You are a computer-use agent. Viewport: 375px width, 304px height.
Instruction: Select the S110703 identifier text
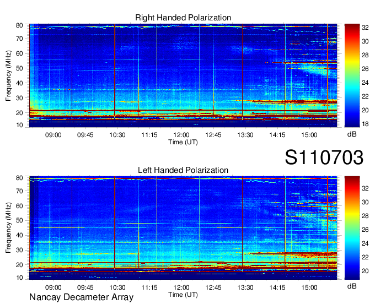click(x=324, y=158)
